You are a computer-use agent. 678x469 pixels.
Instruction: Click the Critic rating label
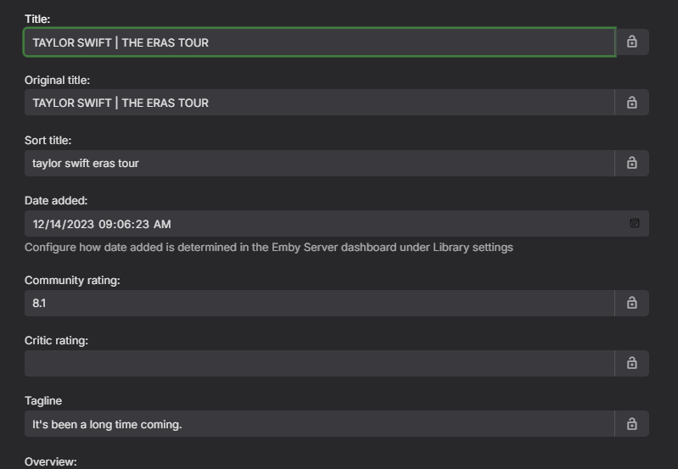56,340
